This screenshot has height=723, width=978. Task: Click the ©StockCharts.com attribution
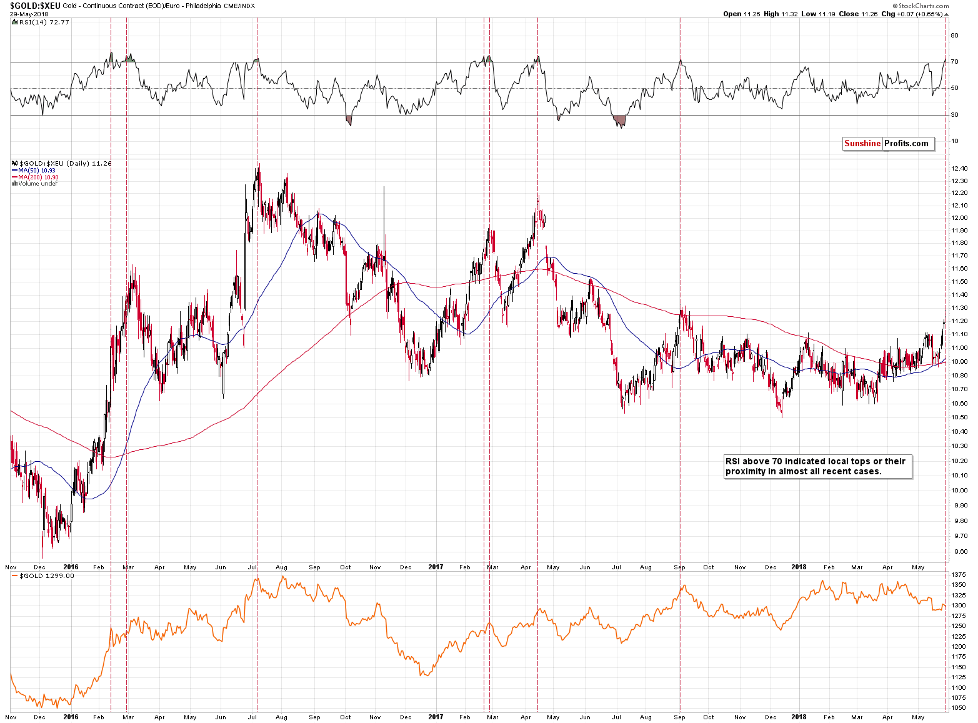(921, 6)
